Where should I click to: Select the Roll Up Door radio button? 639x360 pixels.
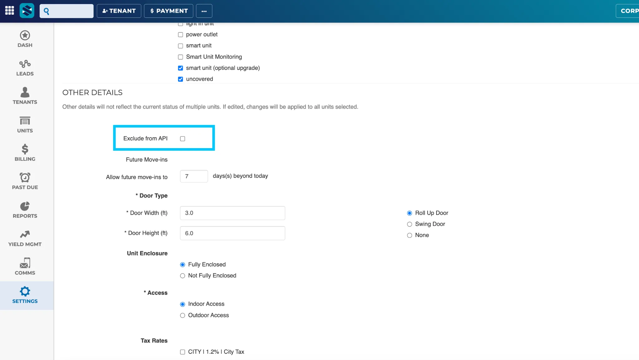pos(409,213)
